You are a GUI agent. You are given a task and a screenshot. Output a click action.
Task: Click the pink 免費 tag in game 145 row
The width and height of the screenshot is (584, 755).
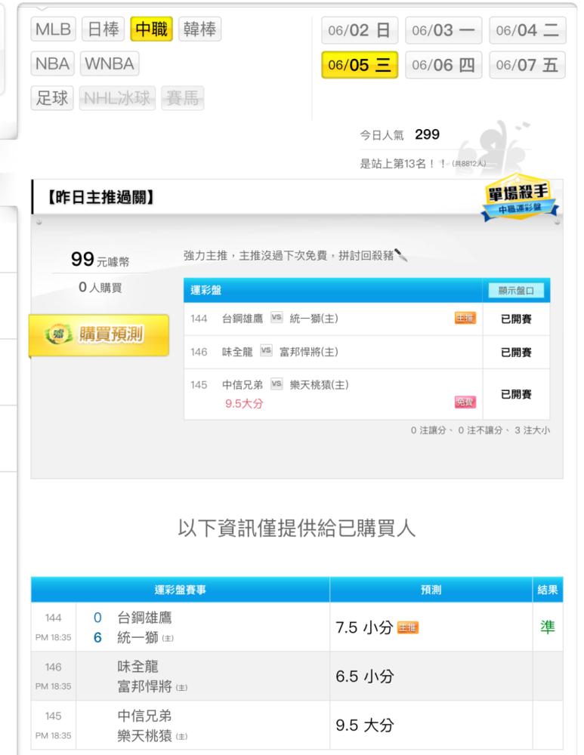tap(465, 402)
